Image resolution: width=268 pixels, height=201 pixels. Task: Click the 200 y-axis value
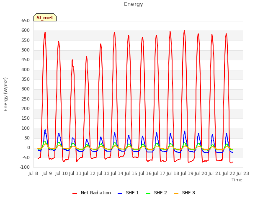26,109
